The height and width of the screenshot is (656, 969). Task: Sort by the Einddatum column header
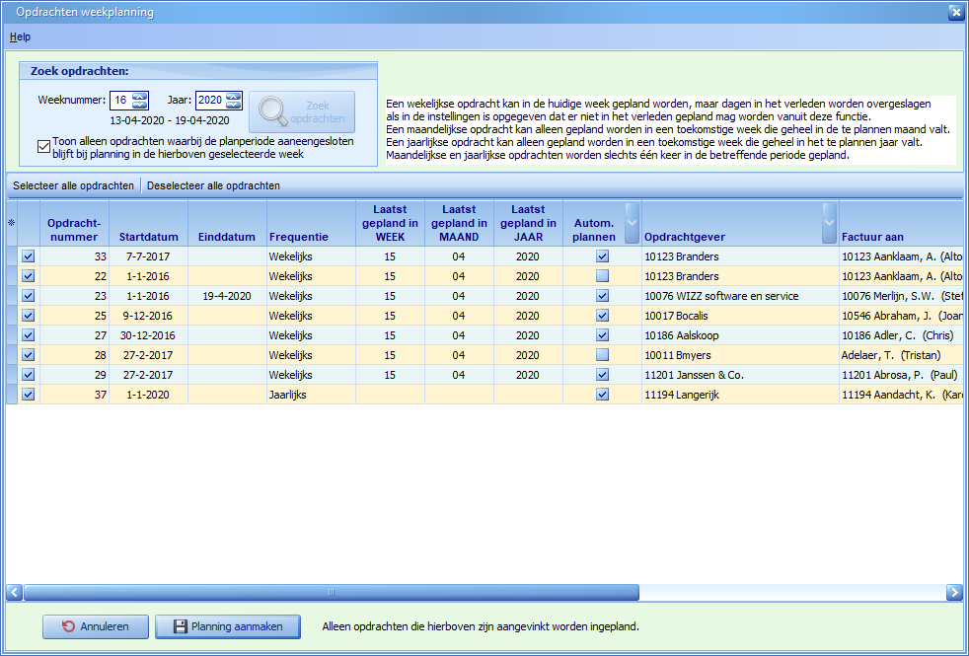point(227,223)
